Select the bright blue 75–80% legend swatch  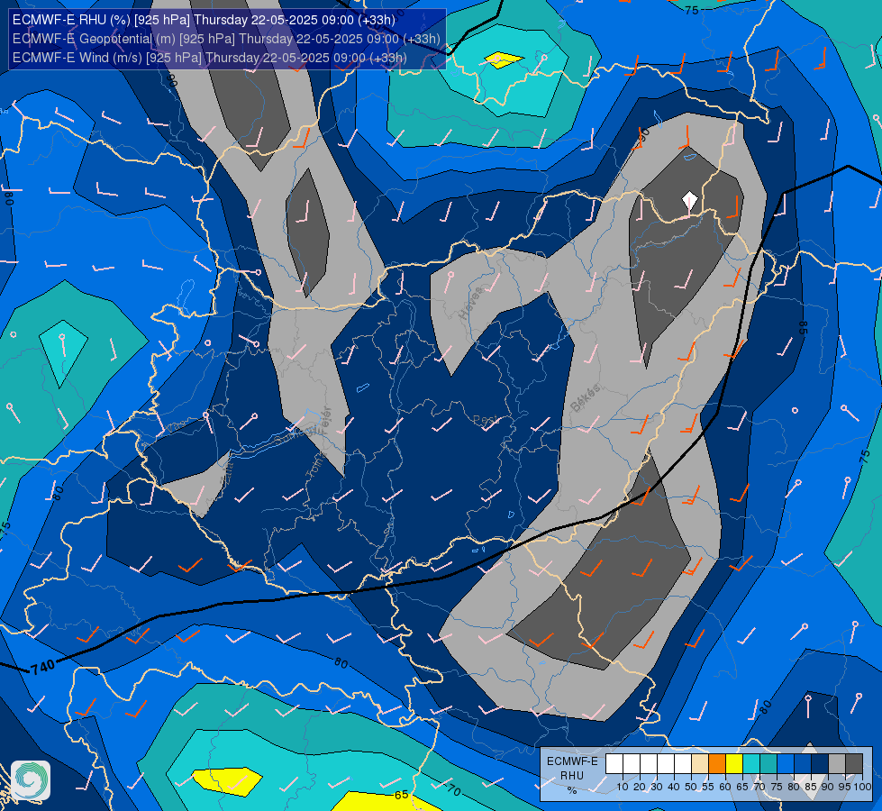pyautogui.click(x=786, y=764)
